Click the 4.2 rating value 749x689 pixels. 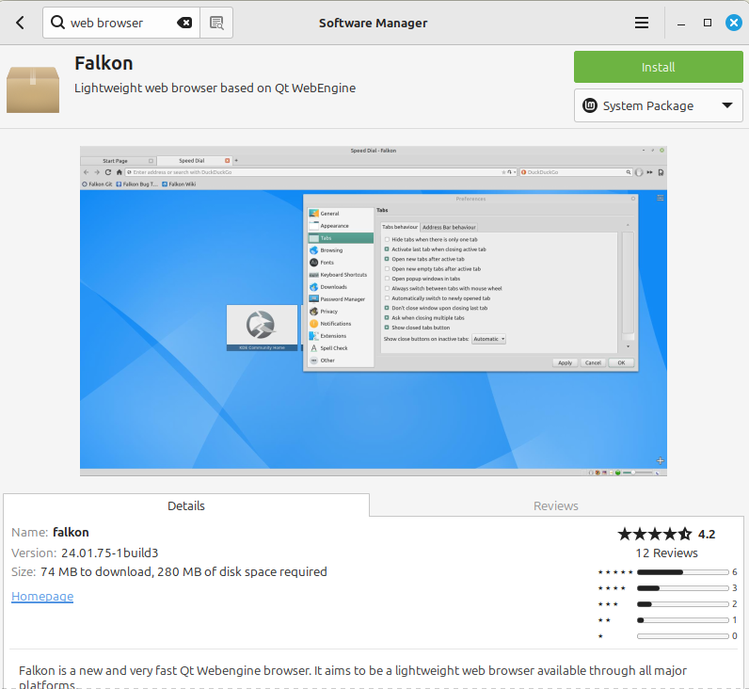click(707, 535)
